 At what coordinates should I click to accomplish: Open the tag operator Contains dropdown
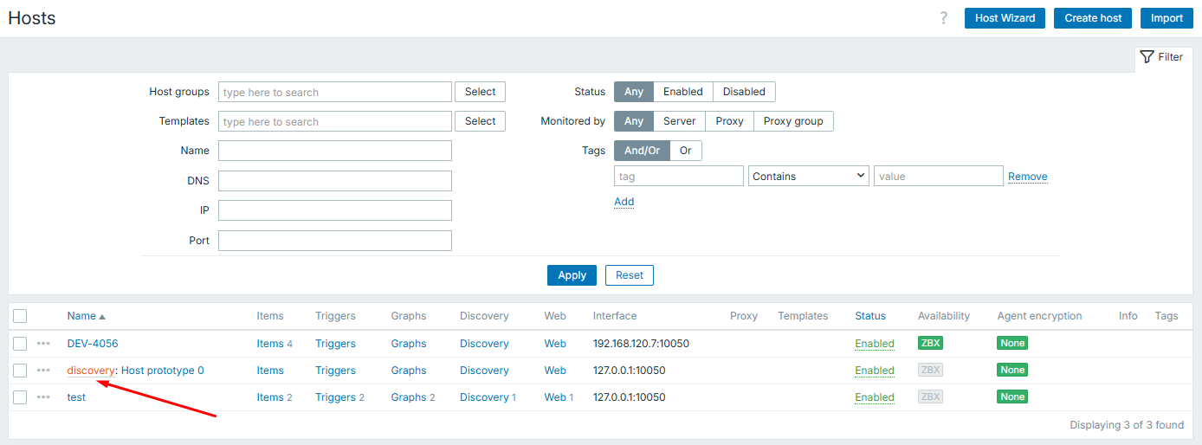point(809,176)
